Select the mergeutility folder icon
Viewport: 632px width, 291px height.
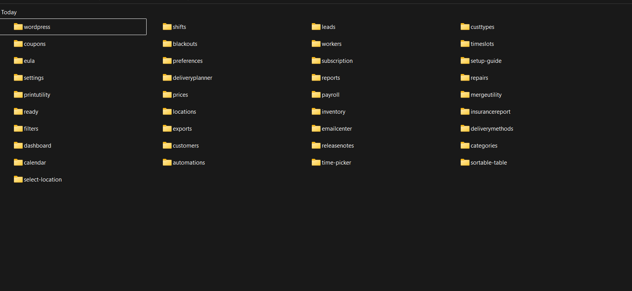pos(465,94)
